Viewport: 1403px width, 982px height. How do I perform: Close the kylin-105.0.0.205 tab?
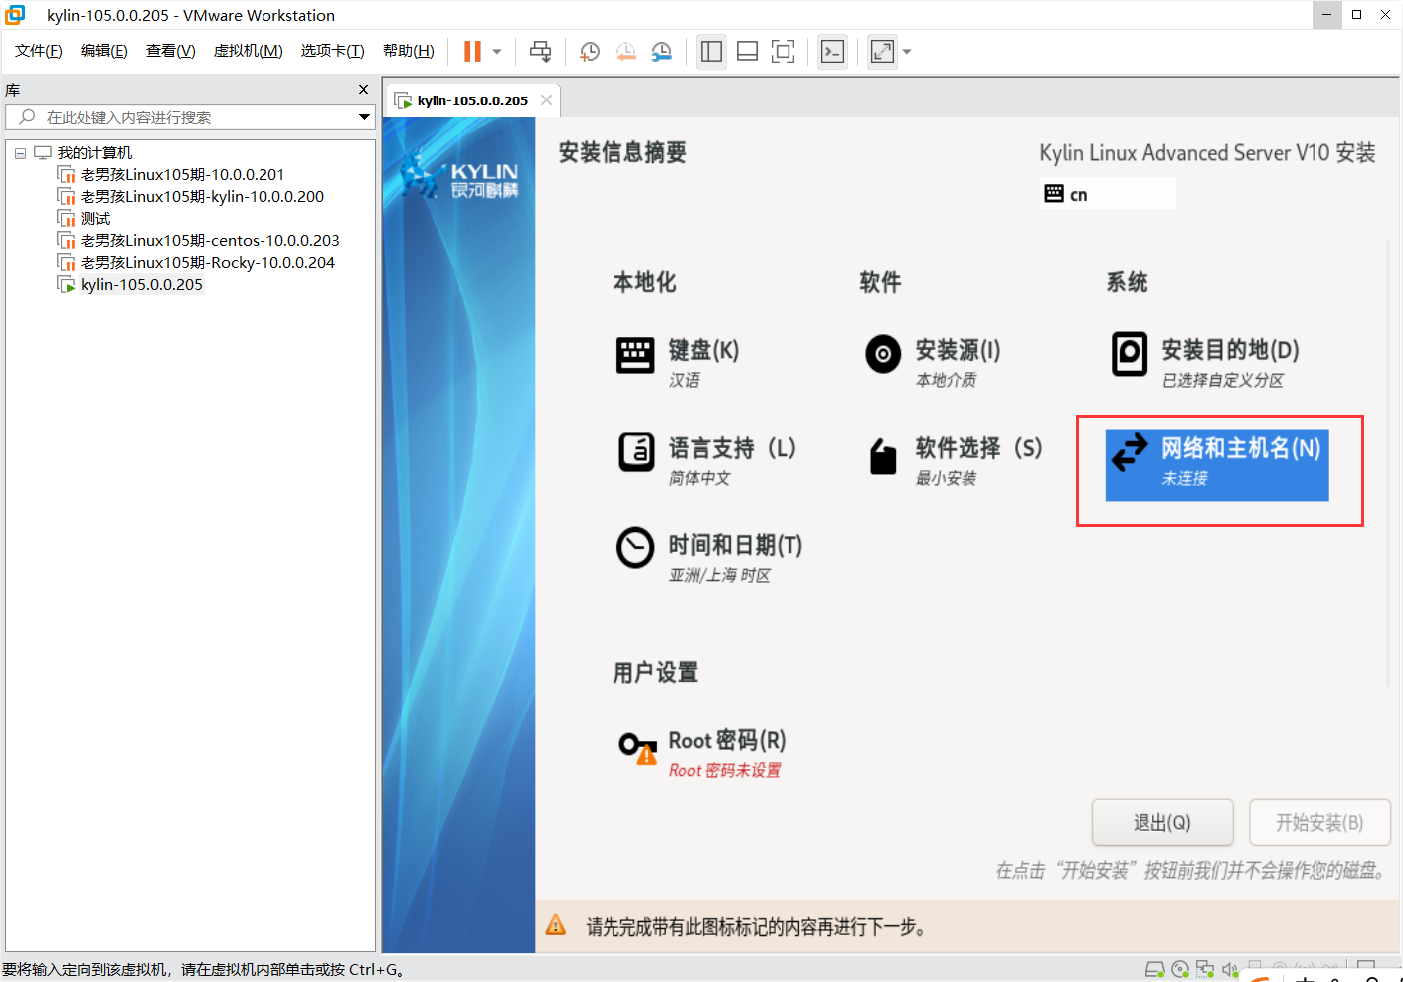pyautogui.click(x=546, y=100)
